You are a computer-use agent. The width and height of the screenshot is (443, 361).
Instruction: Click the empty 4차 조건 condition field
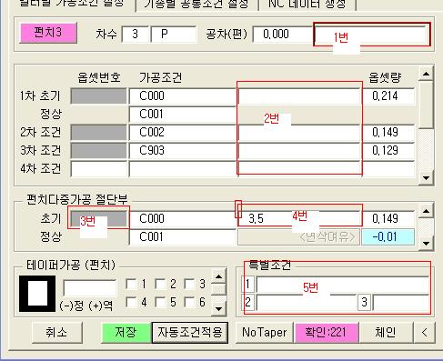[x=183, y=168]
